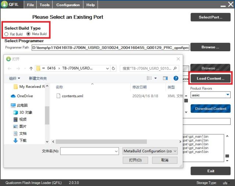
Task: Select 图片 folder in sidebar
Action: click(20, 126)
